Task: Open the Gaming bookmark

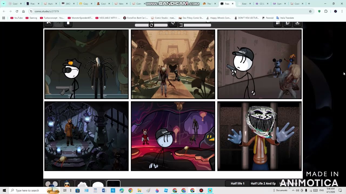Action: tap(31, 18)
